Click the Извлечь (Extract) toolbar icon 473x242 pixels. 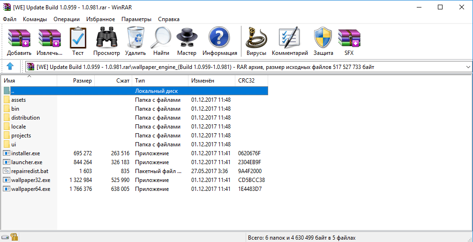pos(50,42)
